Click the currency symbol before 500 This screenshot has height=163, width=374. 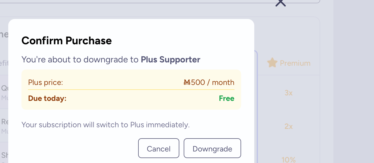click(x=187, y=82)
